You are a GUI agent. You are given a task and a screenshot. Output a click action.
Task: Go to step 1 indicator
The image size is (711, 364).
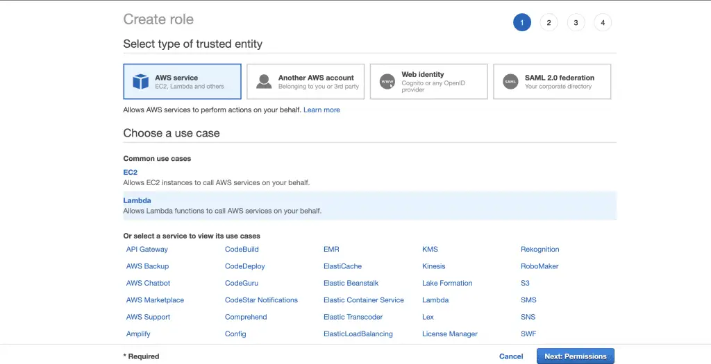click(522, 23)
